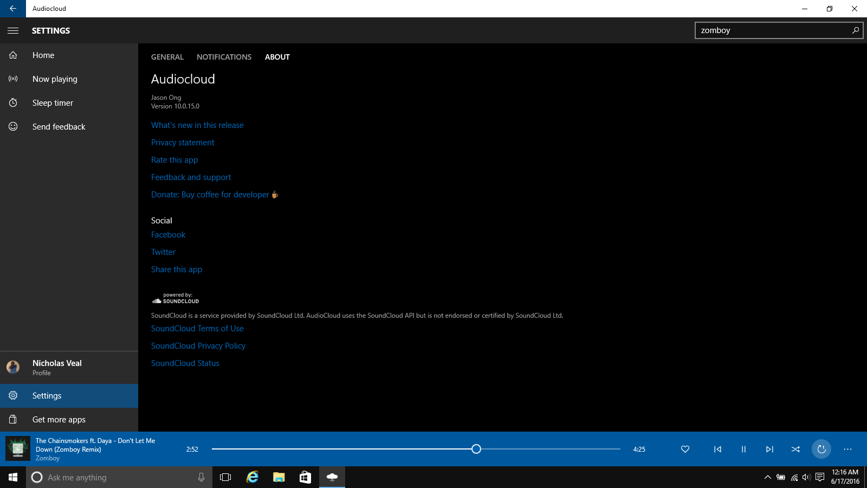Screen dimensions: 867x488
Task: Click The Chainsmokers track title
Action: pyautogui.click(x=95, y=445)
